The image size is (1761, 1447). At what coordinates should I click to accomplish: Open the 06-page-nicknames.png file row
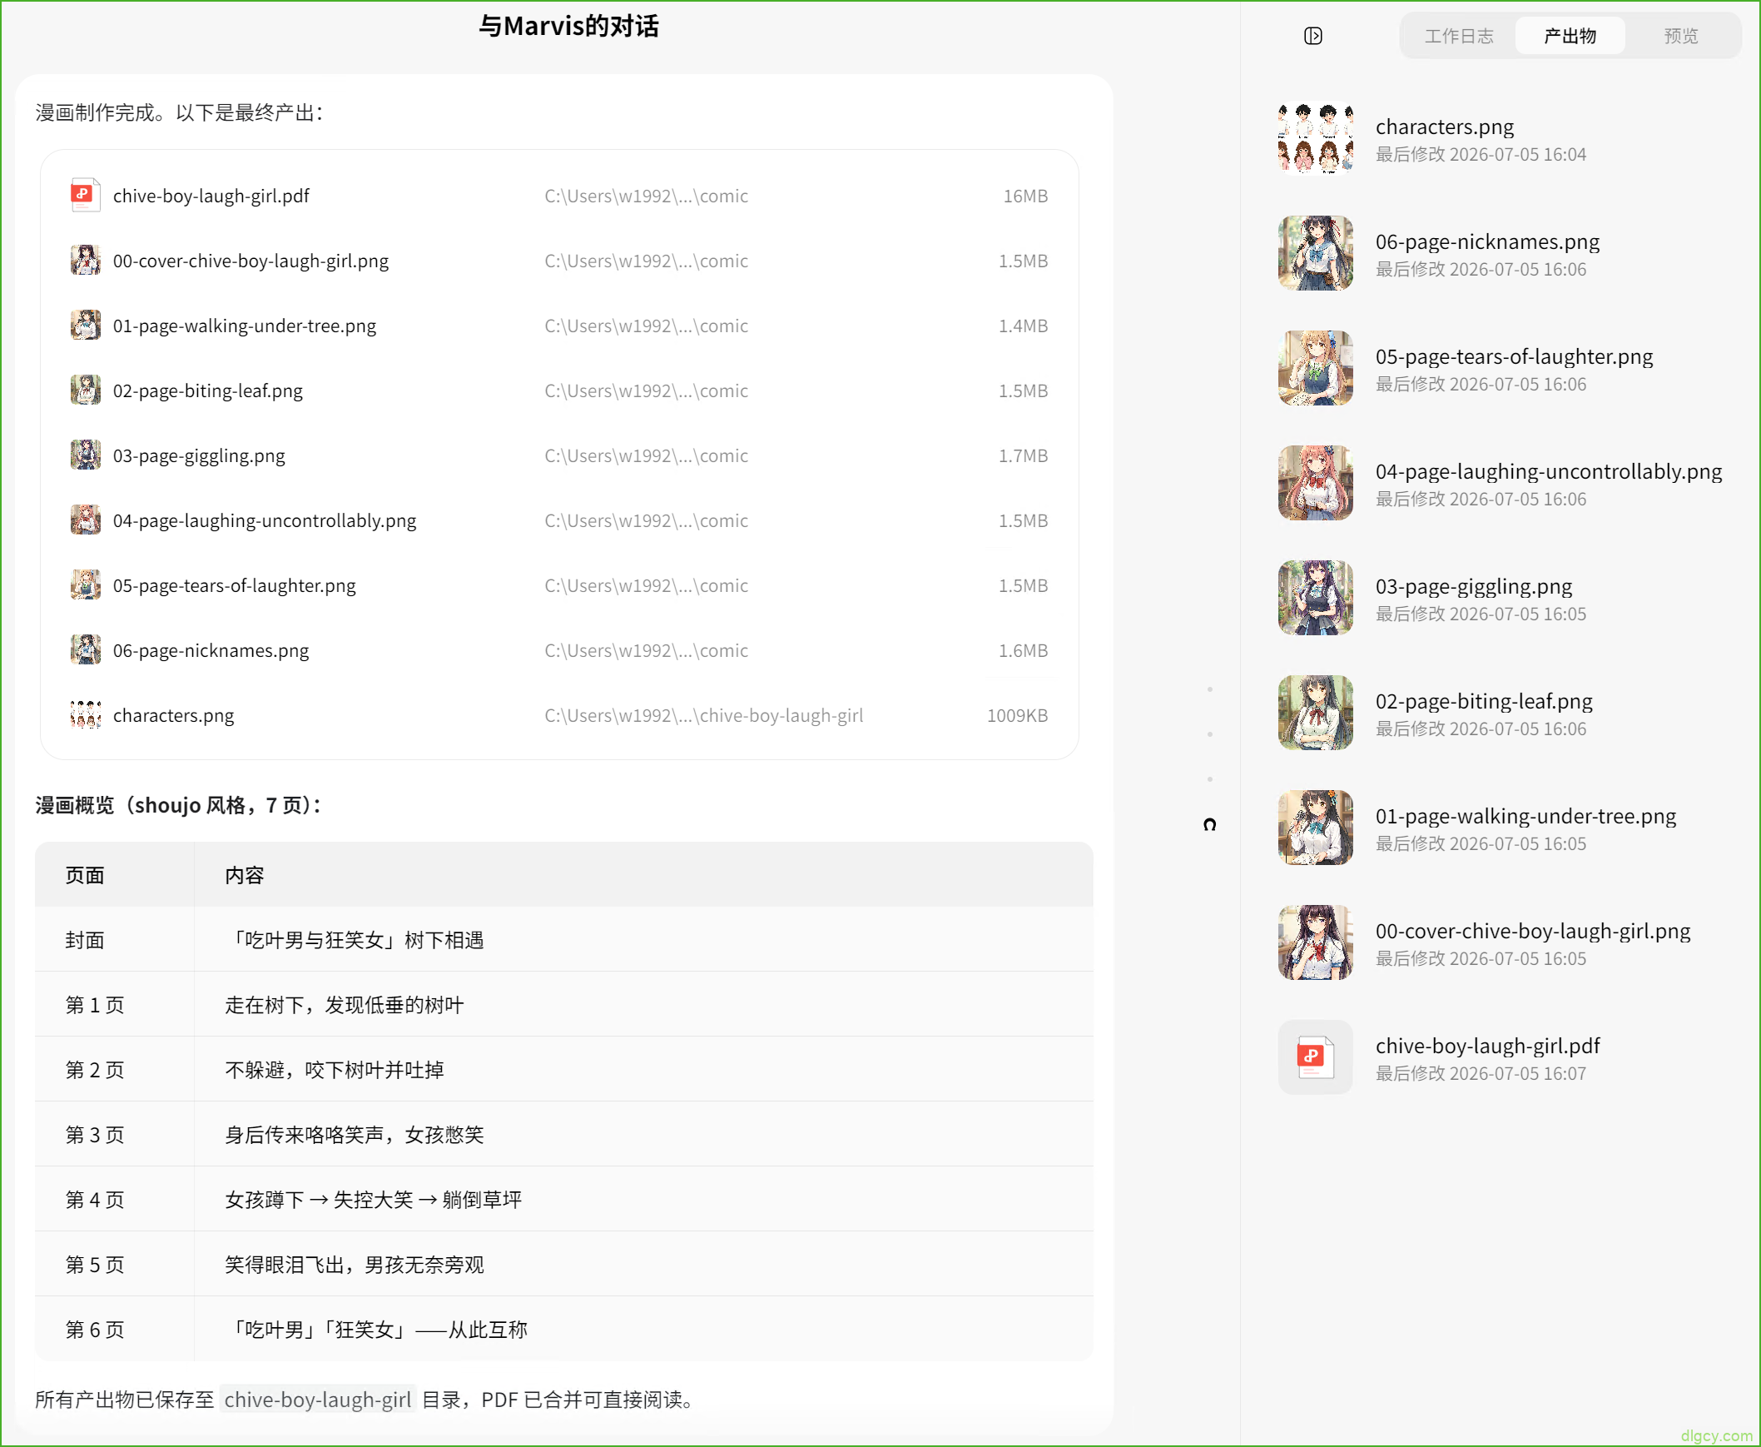pos(559,650)
